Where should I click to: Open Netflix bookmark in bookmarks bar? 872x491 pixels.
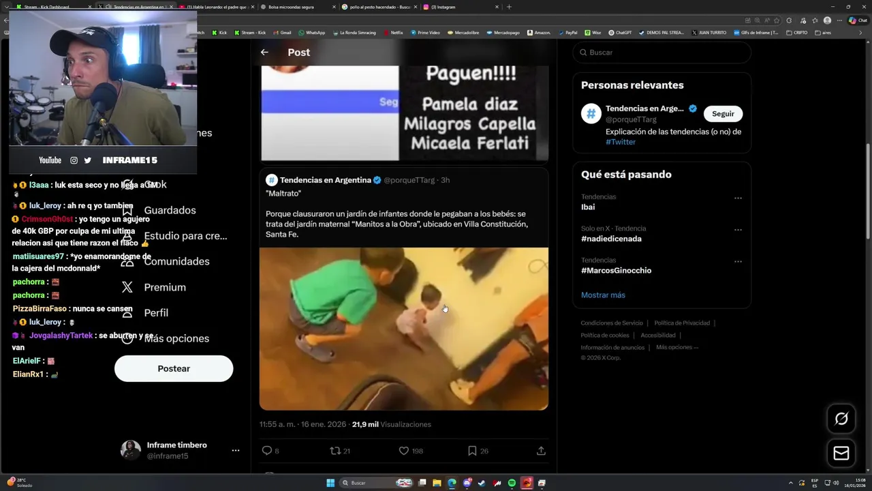coord(393,33)
